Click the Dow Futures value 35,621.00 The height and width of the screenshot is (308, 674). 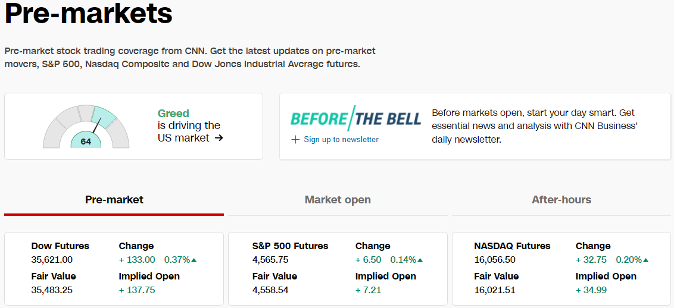[x=52, y=260]
